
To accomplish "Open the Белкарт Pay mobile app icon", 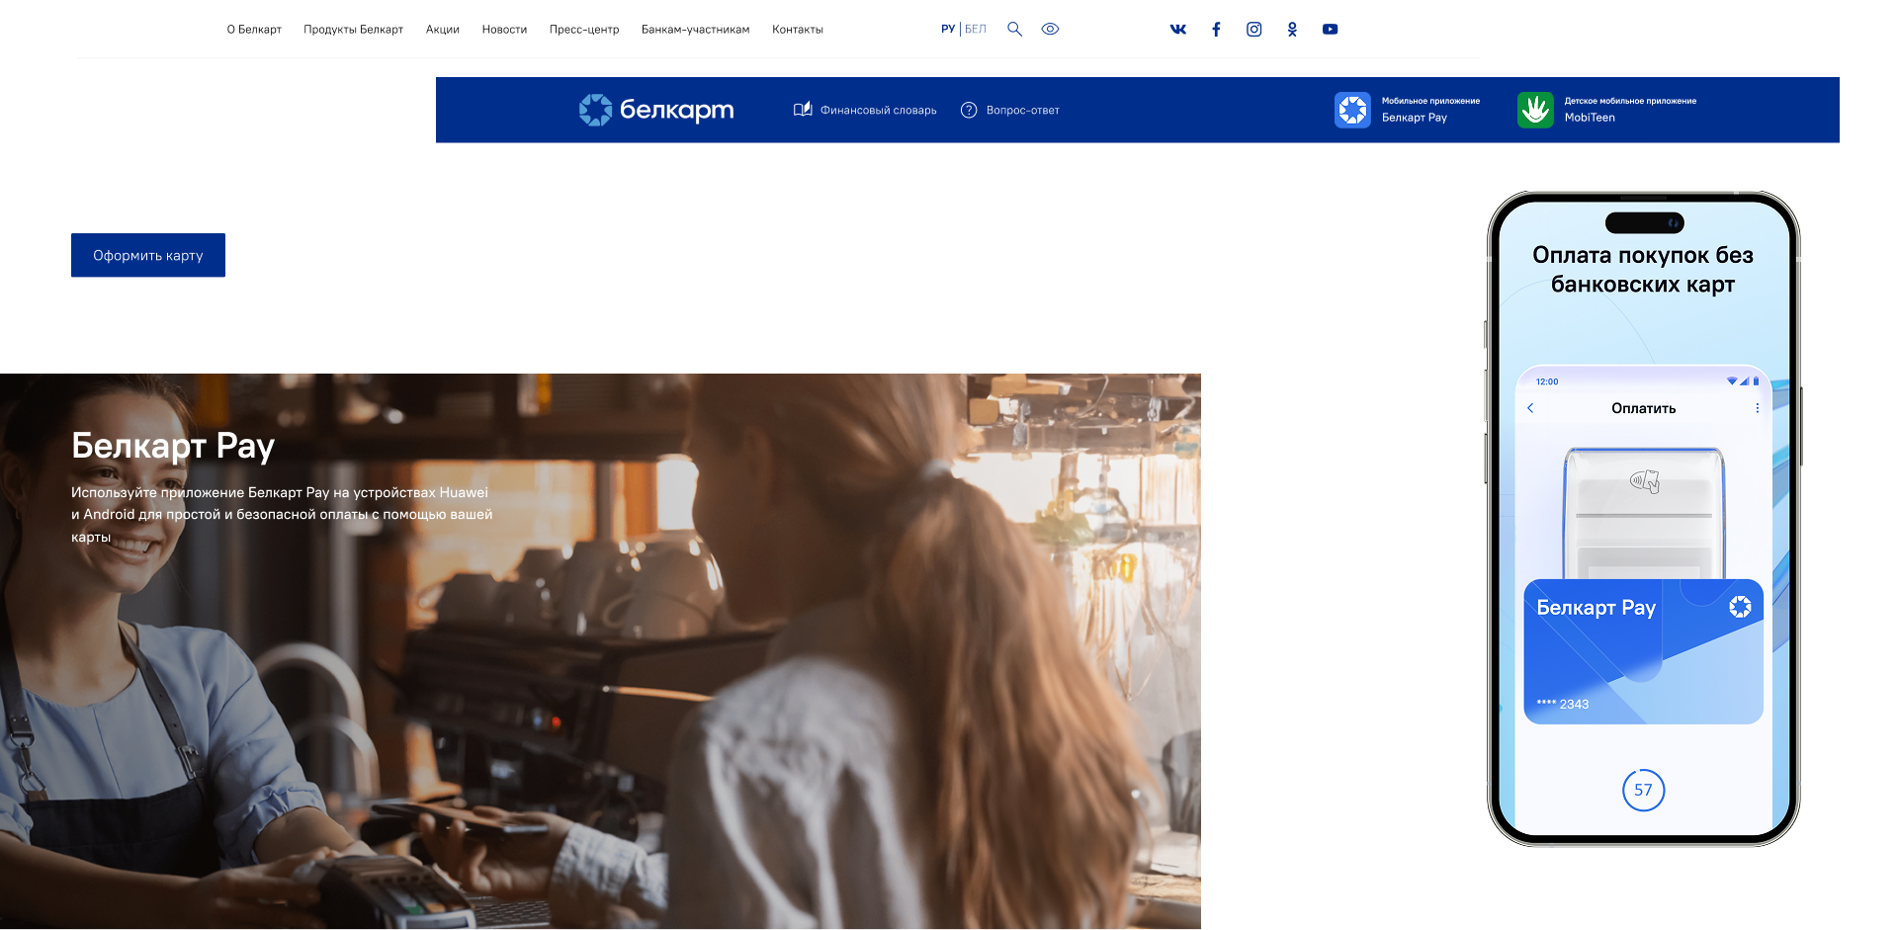I will pyautogui.click(x=1352, y=110).
